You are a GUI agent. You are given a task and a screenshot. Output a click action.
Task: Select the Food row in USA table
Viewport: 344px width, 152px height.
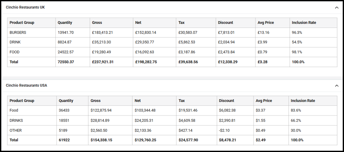[x=14, y=110]
